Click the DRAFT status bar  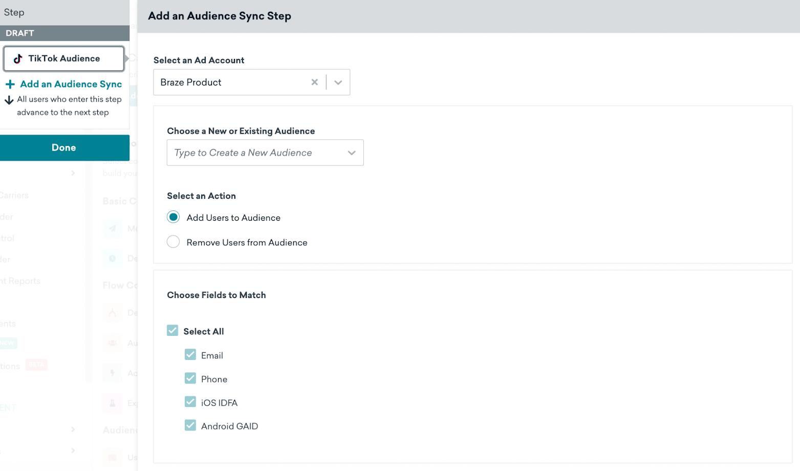click(64, 33)
